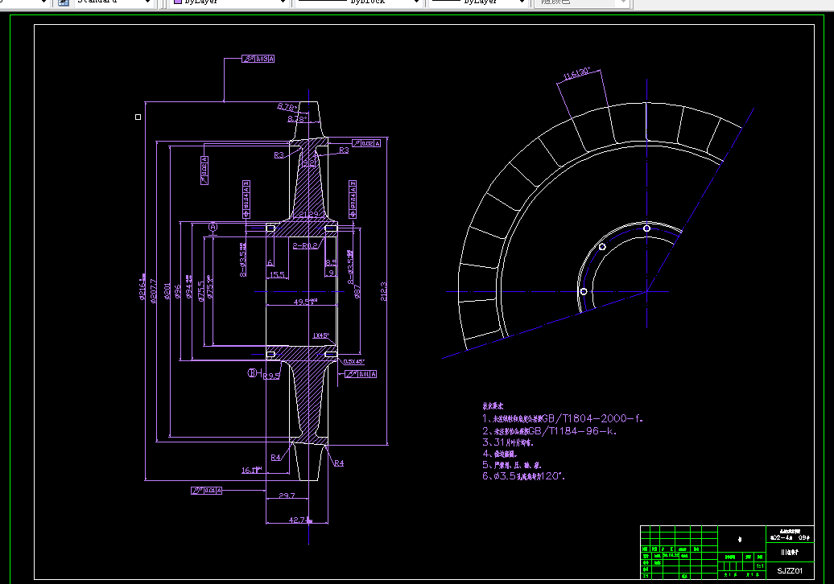
Task: Select the ø216 diameter dimension
Action: coord(142,287)
